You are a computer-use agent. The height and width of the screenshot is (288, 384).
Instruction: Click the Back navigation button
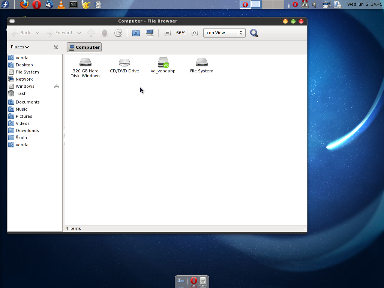[x=21, y=33]
